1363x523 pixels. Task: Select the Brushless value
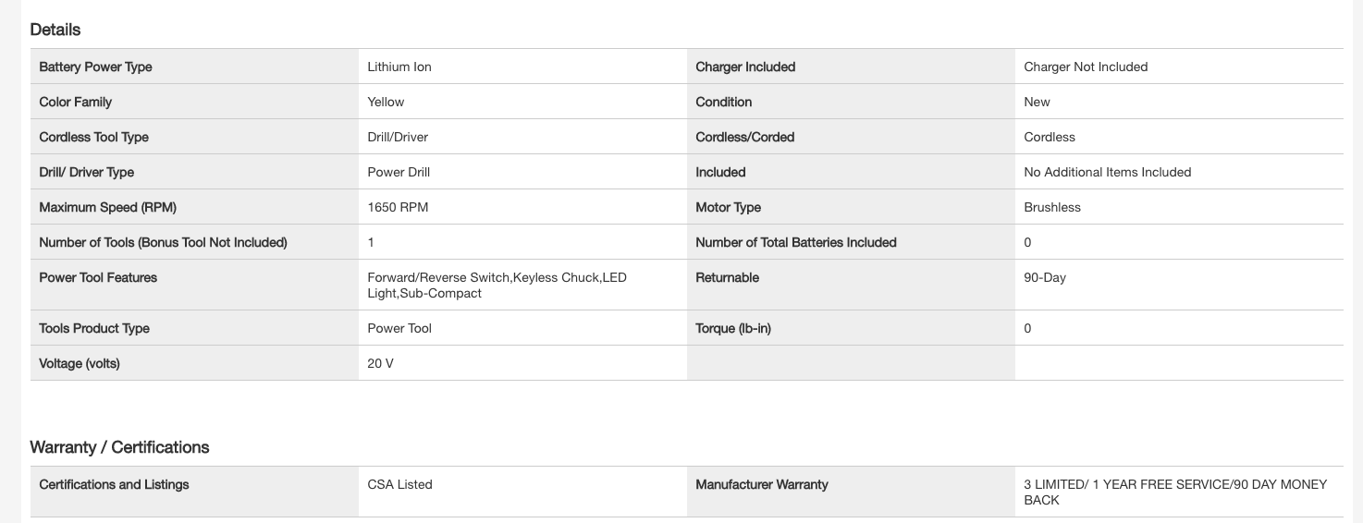[x=1052, y=207]
